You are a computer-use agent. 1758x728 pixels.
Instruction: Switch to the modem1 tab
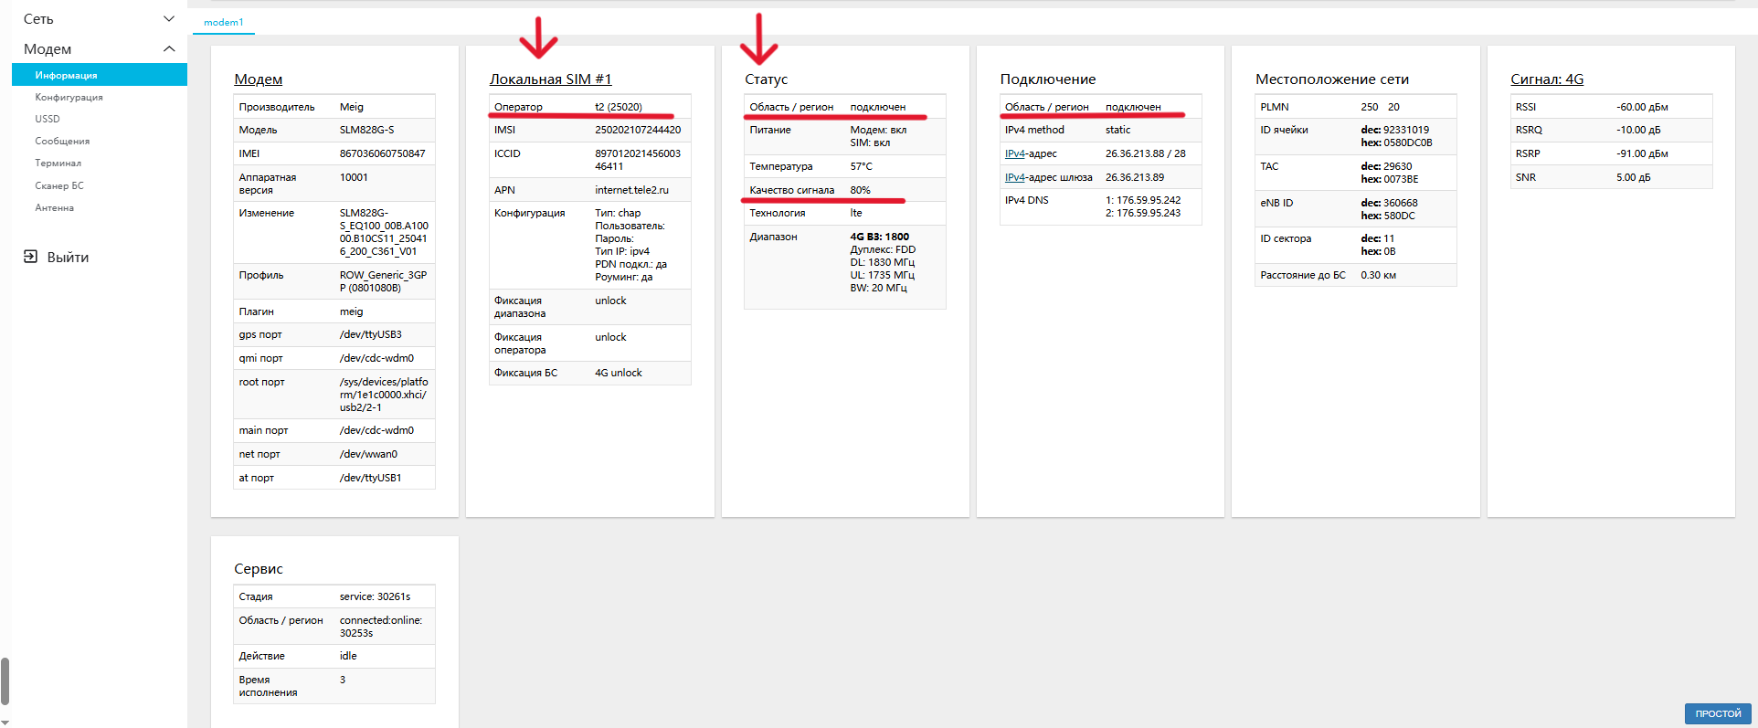point(224,22)
